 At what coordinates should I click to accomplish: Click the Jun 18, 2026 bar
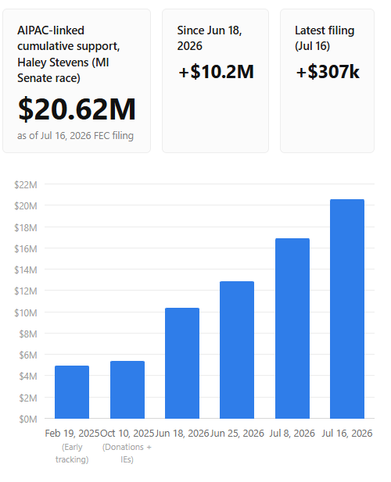182,363
